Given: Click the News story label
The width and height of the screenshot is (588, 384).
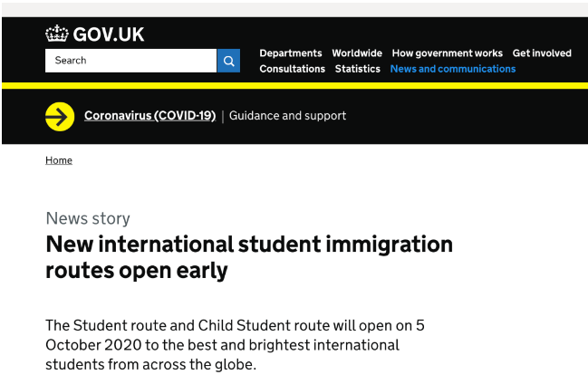Looking at the screenshot, I should (x=88, y=218).
